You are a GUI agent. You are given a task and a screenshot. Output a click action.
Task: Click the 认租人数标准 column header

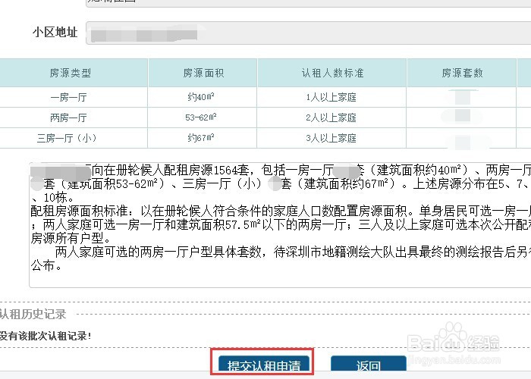point(332,73)
